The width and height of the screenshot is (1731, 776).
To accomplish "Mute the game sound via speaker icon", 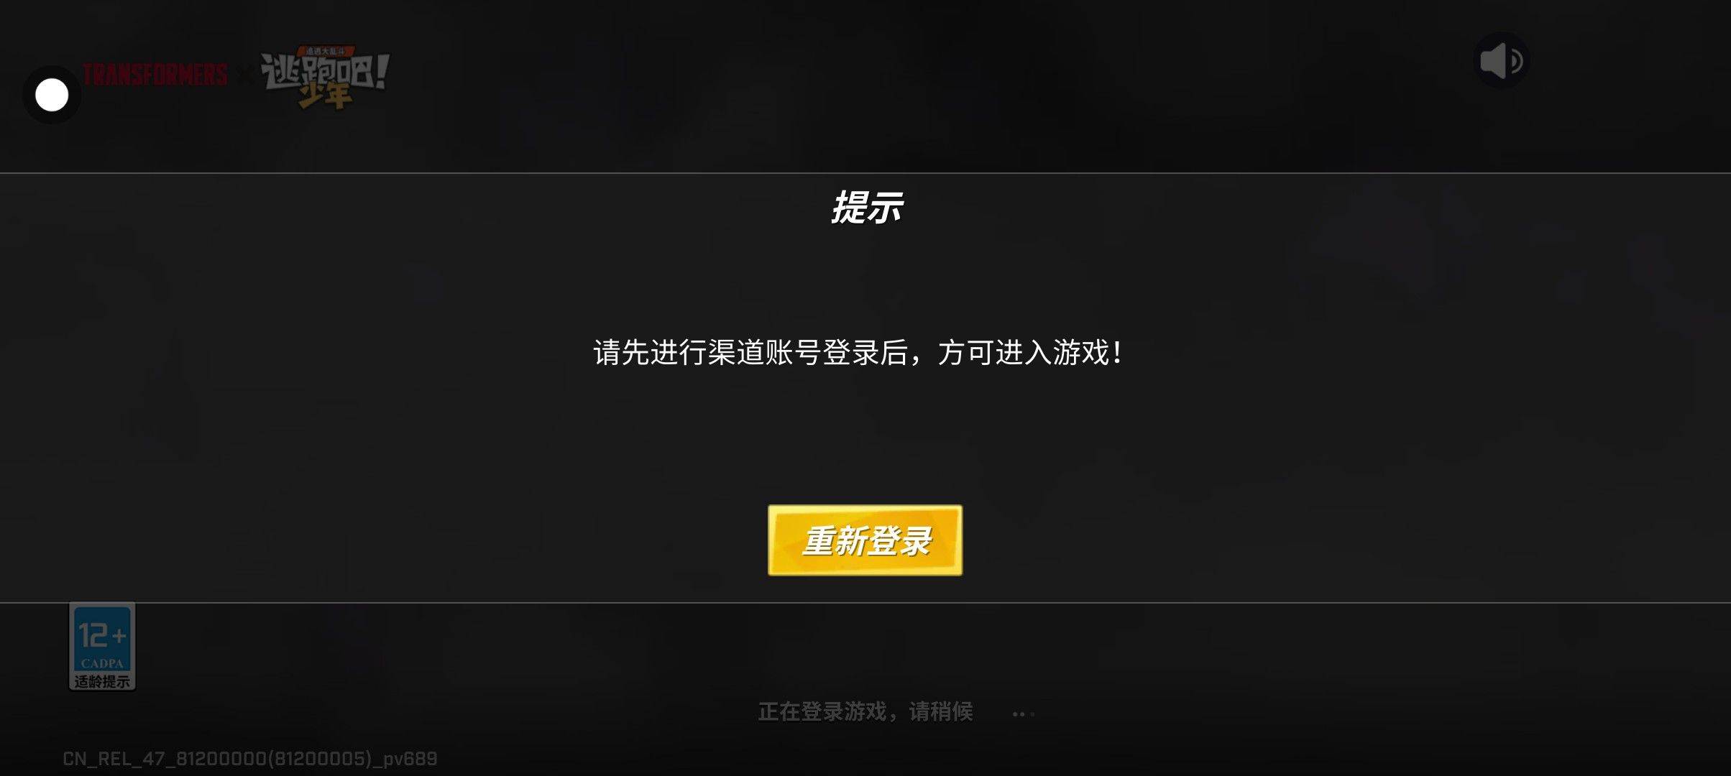I will 1501,60.
